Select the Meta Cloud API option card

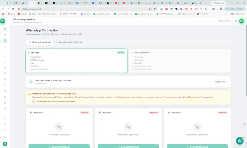click(180, 61)
